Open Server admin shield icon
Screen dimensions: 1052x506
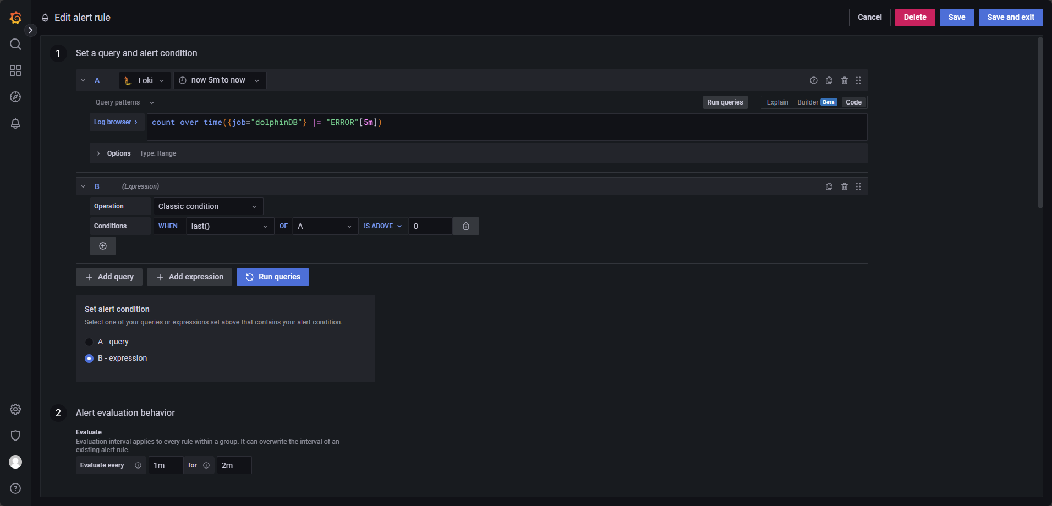[x=15, y=436]
